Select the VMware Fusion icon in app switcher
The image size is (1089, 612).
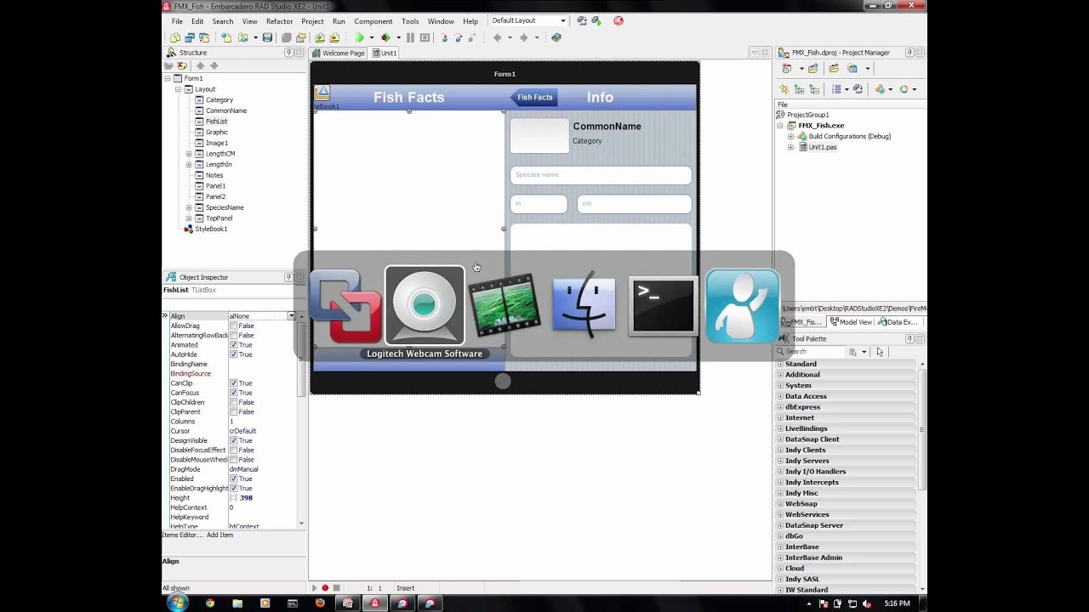click(345, 306)
